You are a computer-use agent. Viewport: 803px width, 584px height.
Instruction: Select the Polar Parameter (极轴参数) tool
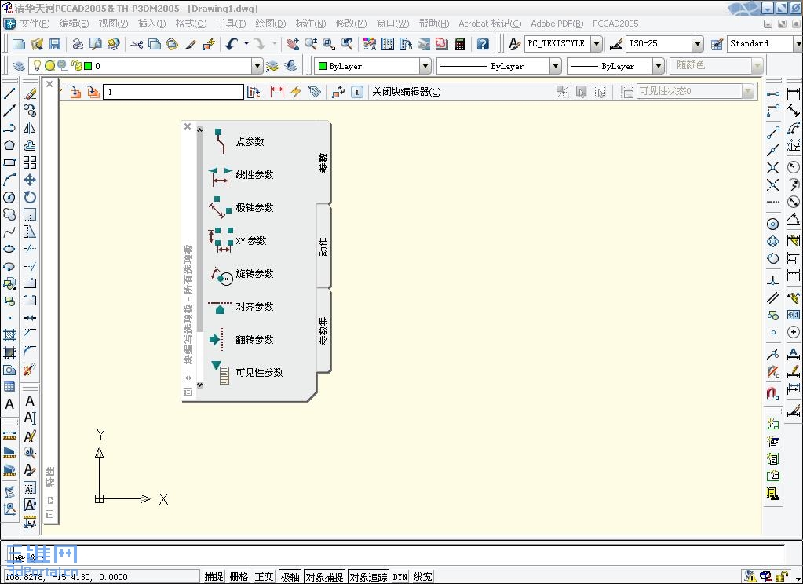click(x=242, y=207)
